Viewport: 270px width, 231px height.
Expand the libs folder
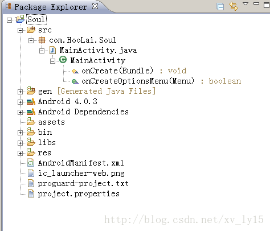(x=20, y=143)
